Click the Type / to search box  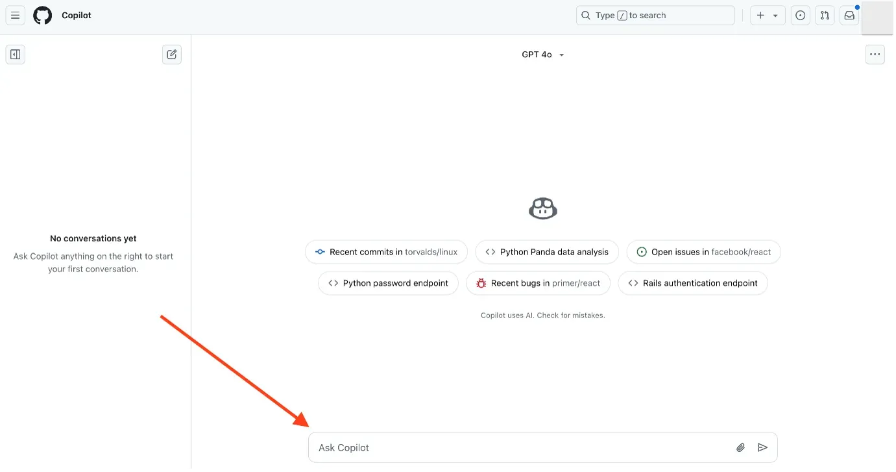pos(655,16)
